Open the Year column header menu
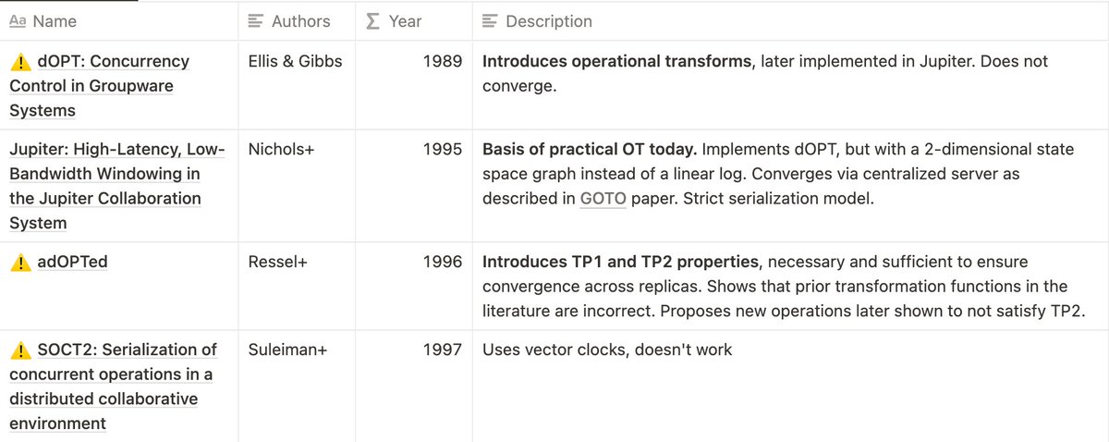The image size is (1109, 442). pyautogui.click(x=414, y=20)
